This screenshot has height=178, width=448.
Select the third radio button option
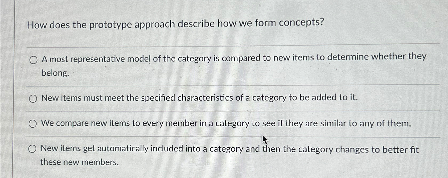pyautogui.click(x=33, y=123)
